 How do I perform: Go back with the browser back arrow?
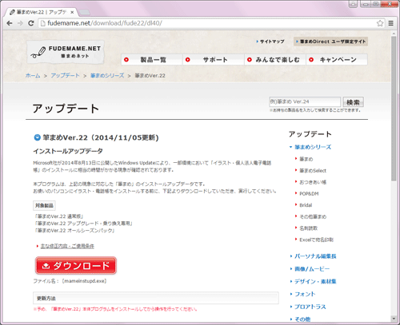[x=10, y=23]
